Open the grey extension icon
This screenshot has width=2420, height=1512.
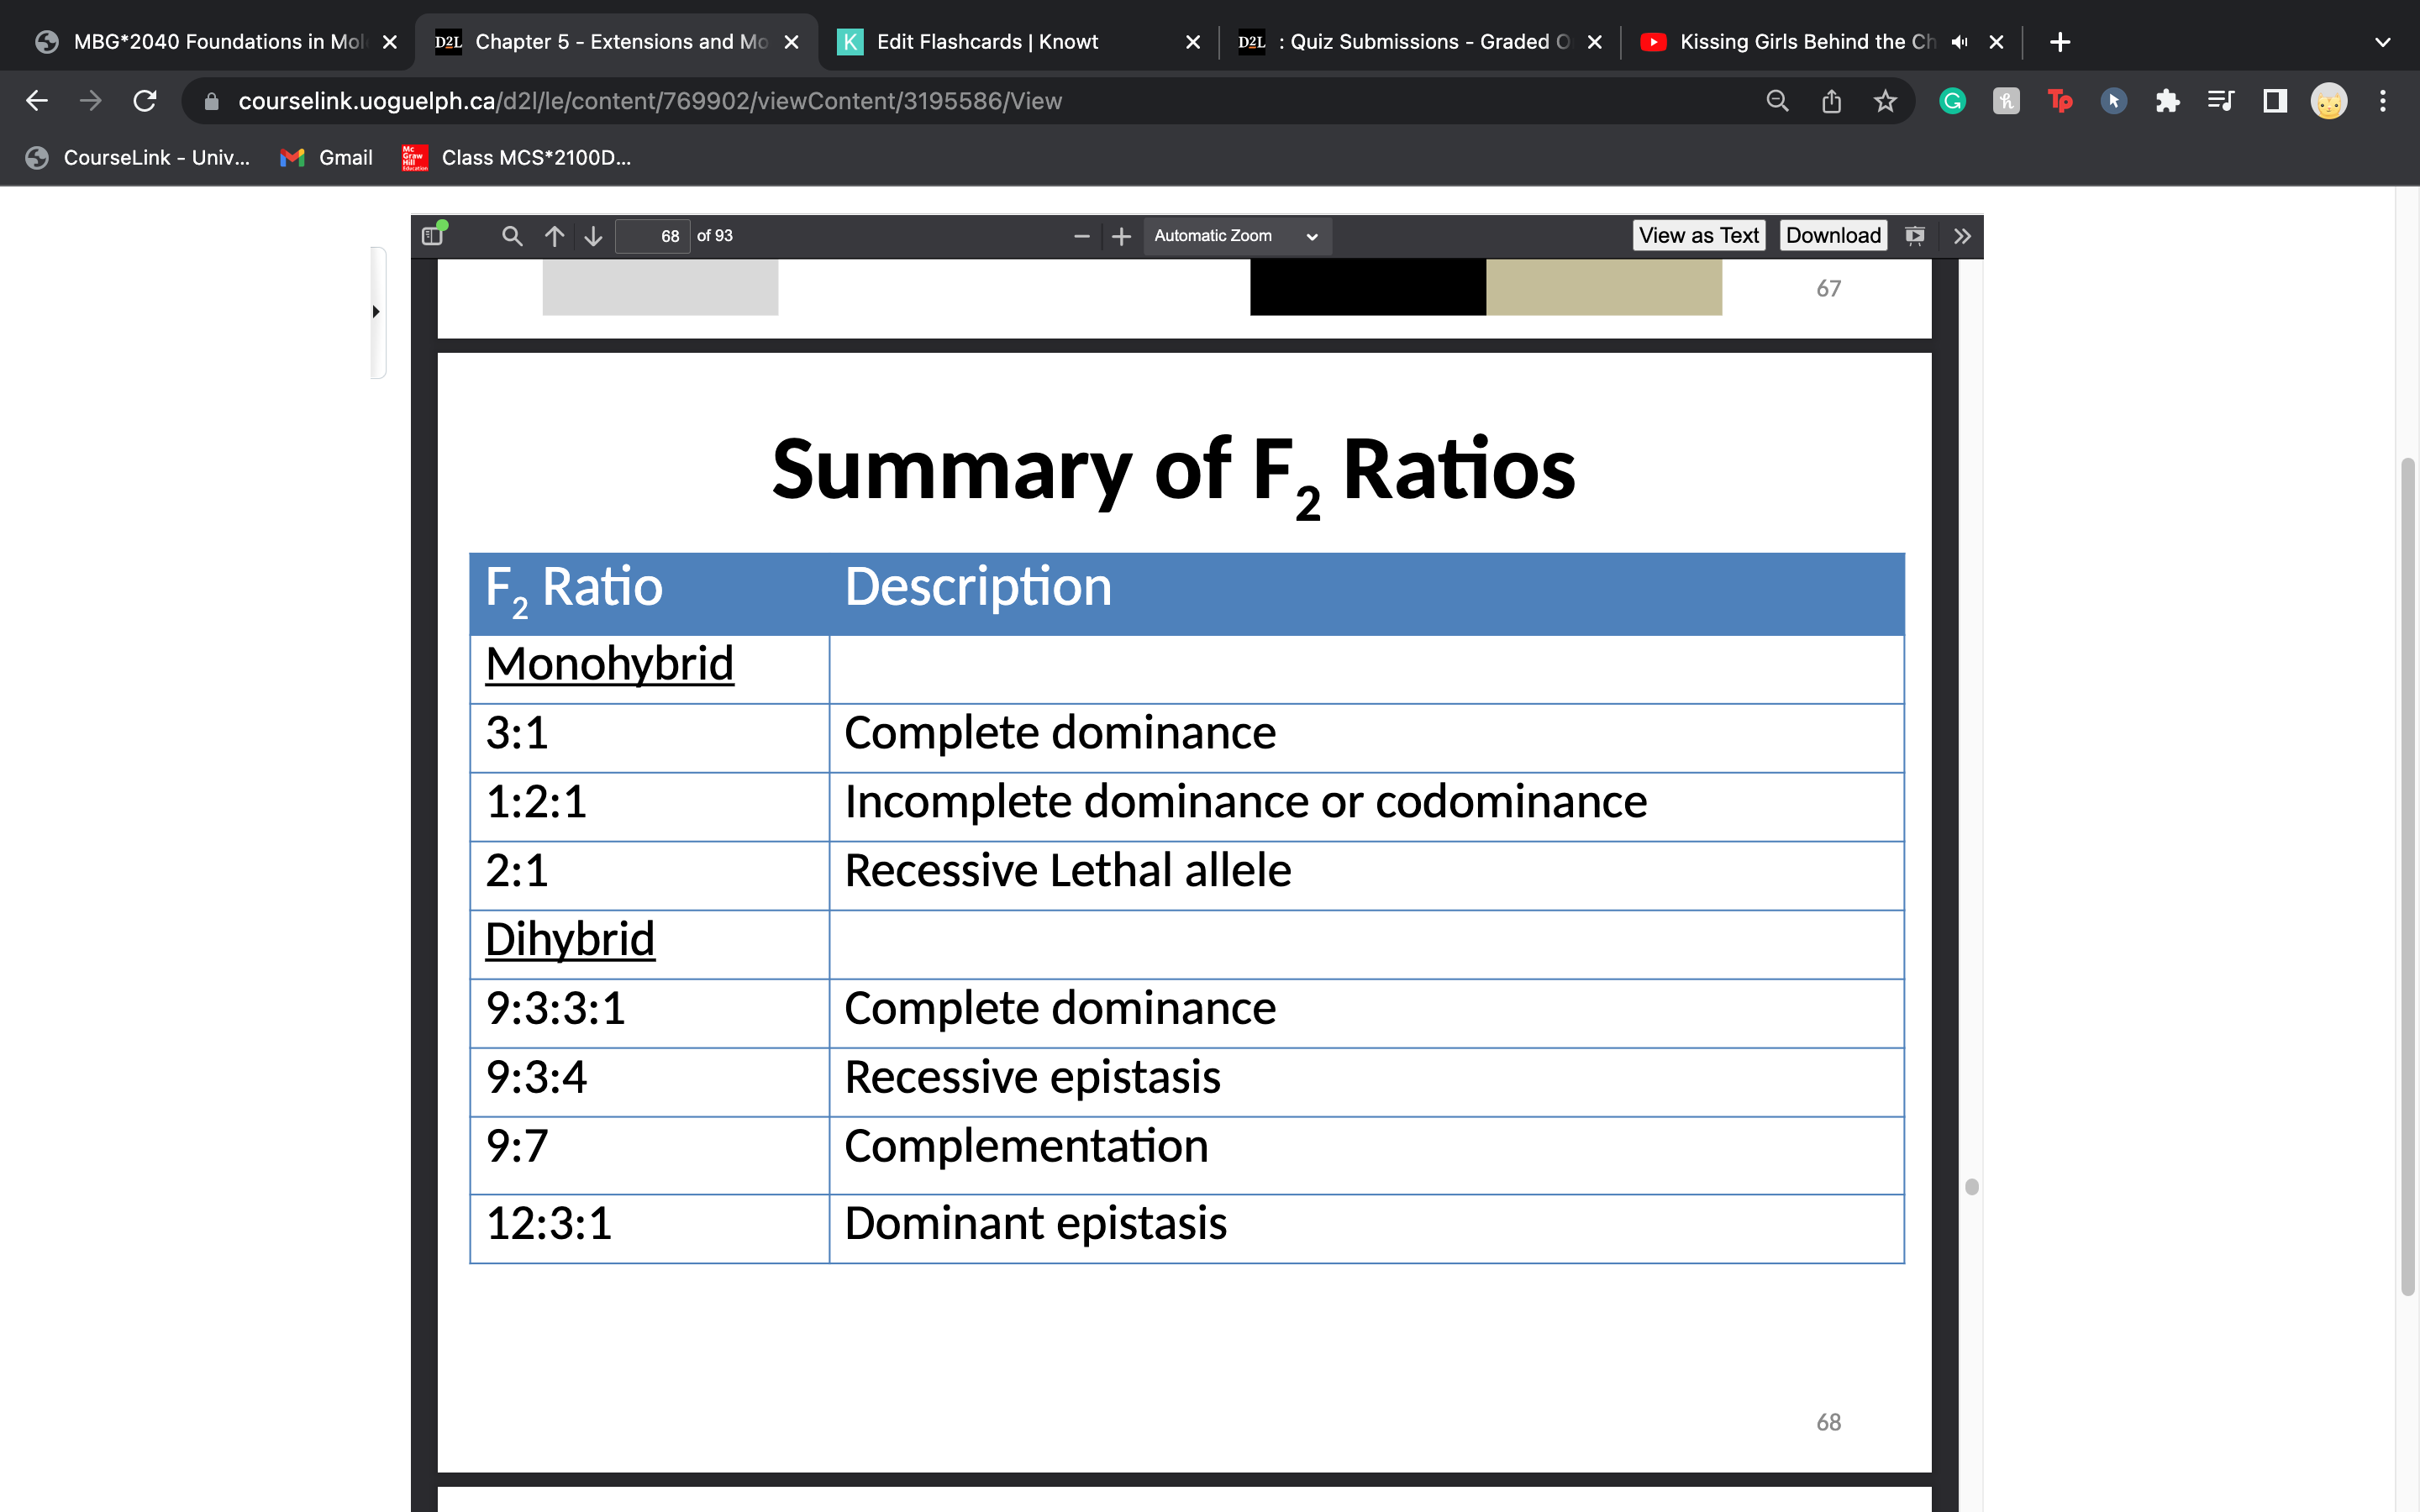(2006, 101)
